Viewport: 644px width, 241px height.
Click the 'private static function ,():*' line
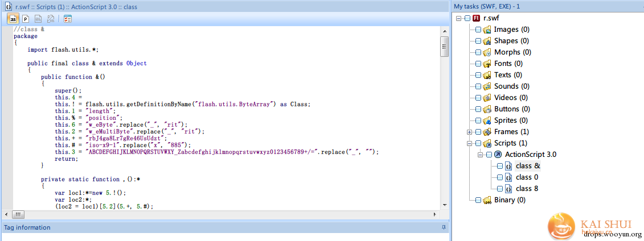coord(91,180)
